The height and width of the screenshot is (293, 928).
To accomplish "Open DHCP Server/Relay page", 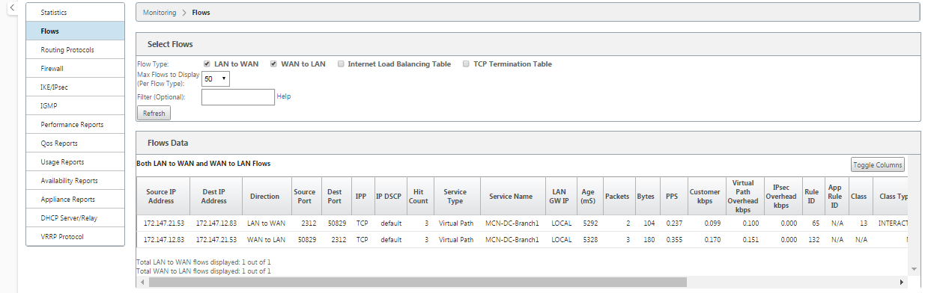I will pos(75,218).
